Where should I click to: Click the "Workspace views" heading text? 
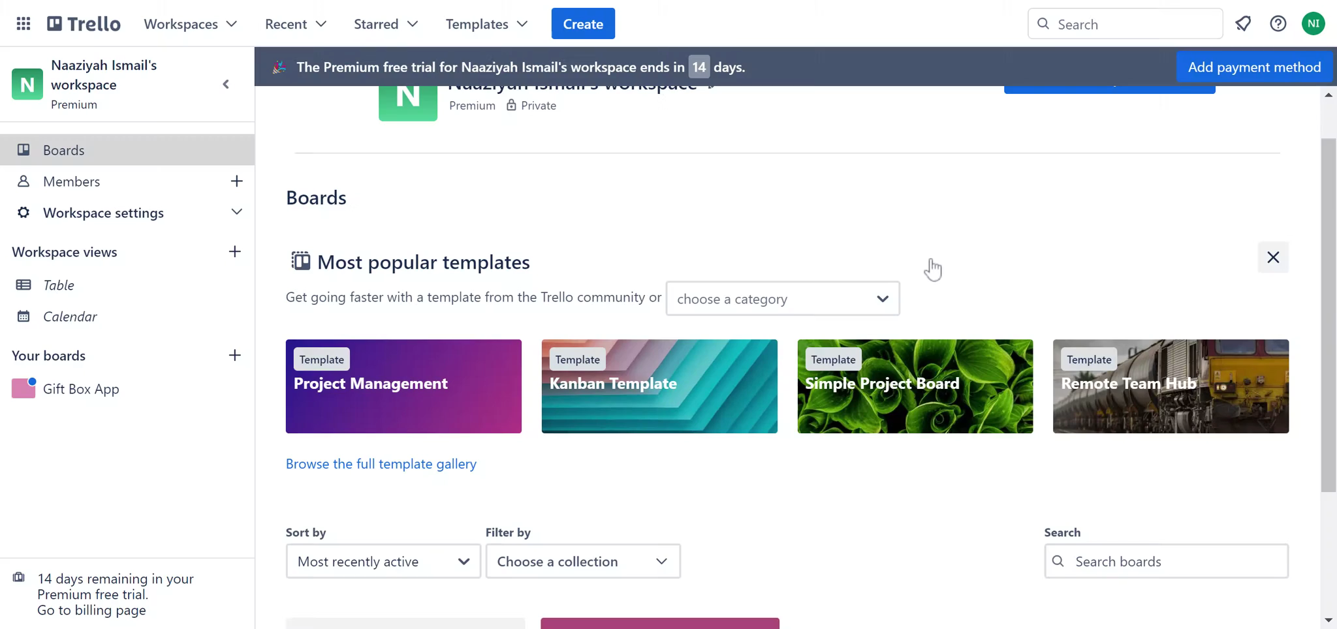point(65,252)
